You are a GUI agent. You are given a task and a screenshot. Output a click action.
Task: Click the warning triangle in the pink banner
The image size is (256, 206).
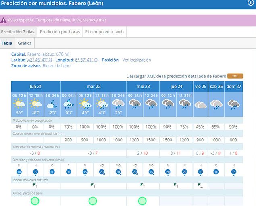[x=4, y=20]
